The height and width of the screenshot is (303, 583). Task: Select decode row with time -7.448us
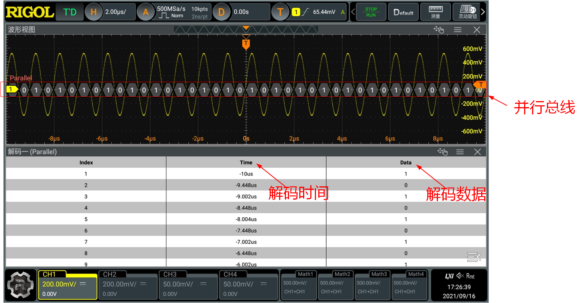point(246,231)
